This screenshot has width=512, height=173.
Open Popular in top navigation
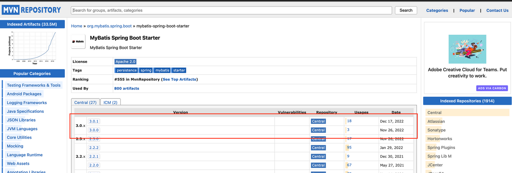click(x=467, y=10)
